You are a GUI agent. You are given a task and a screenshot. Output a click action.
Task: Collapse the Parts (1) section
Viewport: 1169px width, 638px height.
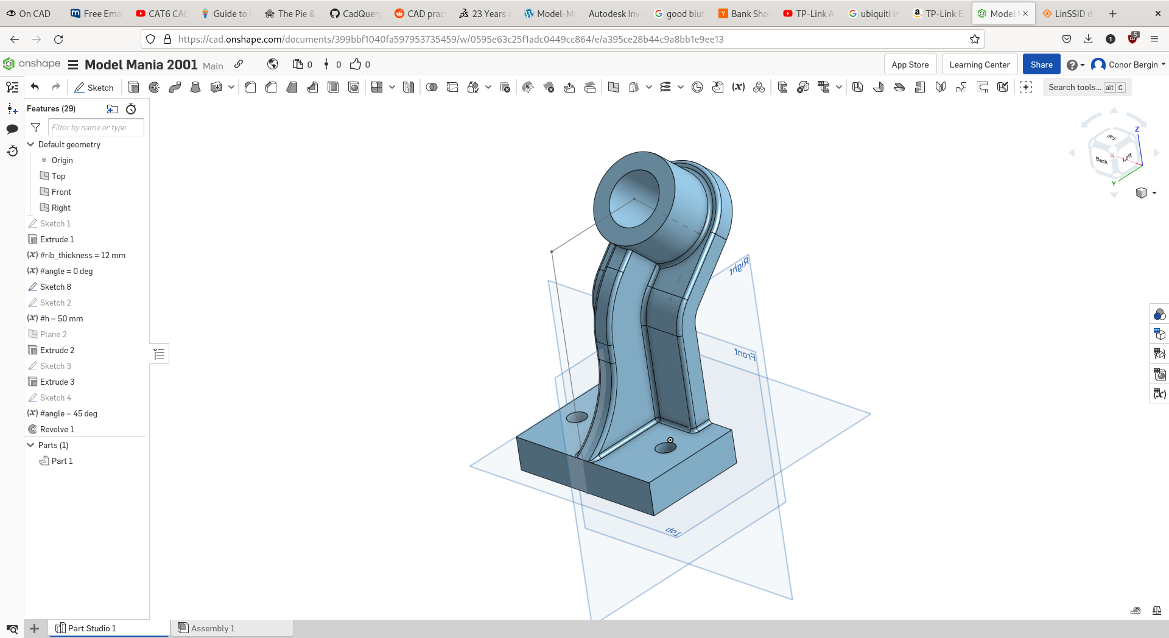point(30,445)
